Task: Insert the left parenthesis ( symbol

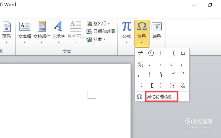Action: point(142,85)
